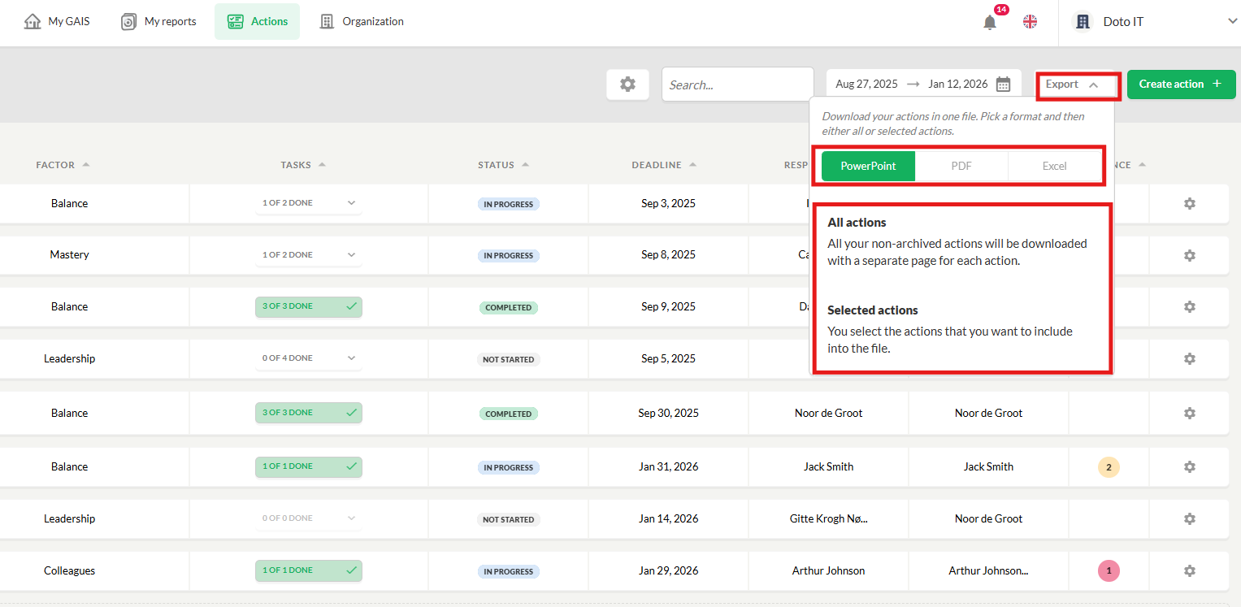Viewport: 1241px width, 607px height.
Task: Sort by the STATUS column arrow
Action: pyautogui.click(x=525, y=165)
